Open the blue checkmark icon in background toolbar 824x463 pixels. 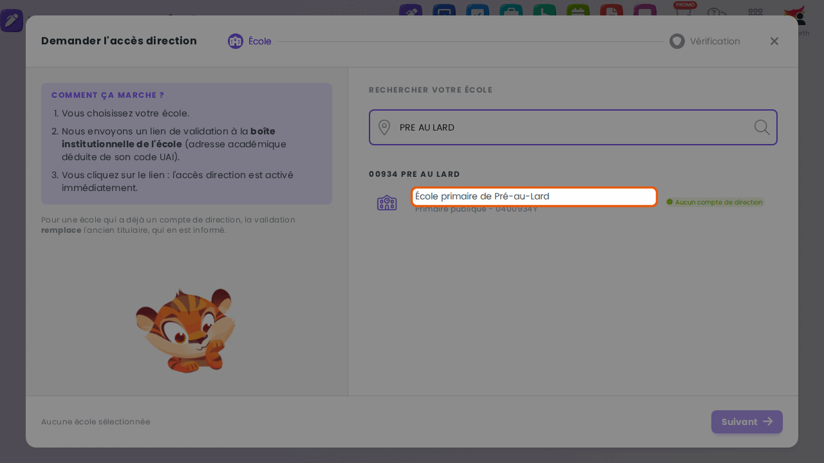478,10
